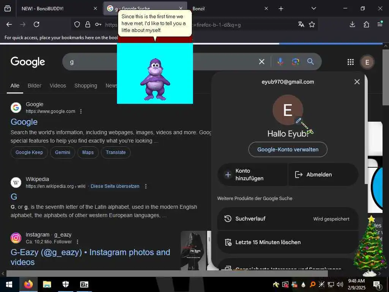The image size is (389, 292).
Task: Open Windows Security shield in taskbar
Action: tap(65, 284)
